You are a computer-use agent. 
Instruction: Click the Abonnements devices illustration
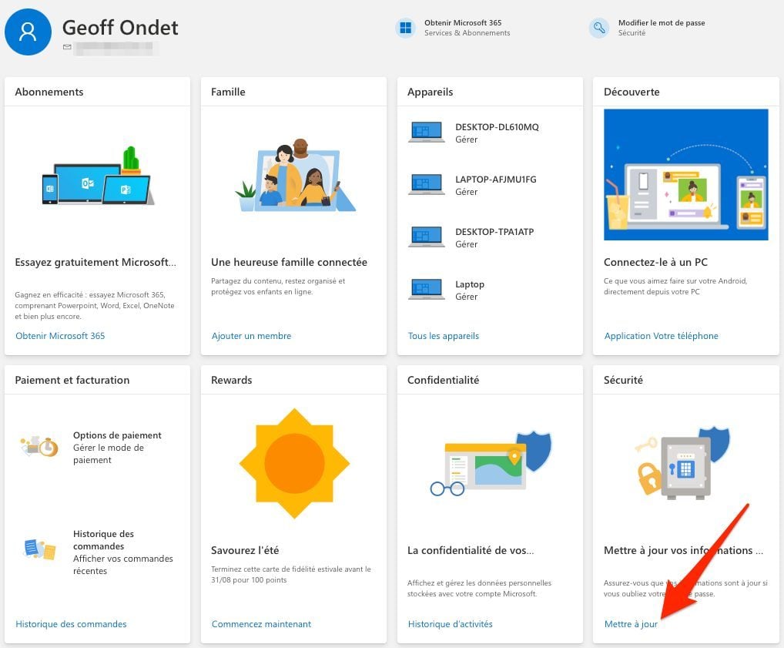click(98, 176)
